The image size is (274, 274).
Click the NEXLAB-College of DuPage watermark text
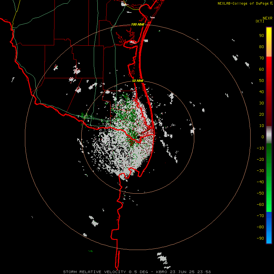(245, 3)
